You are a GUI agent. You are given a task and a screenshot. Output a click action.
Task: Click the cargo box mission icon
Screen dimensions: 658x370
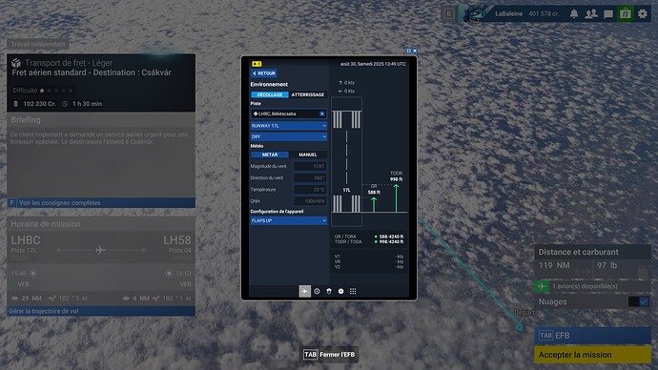pyautogui.click(x=16, y=63)
